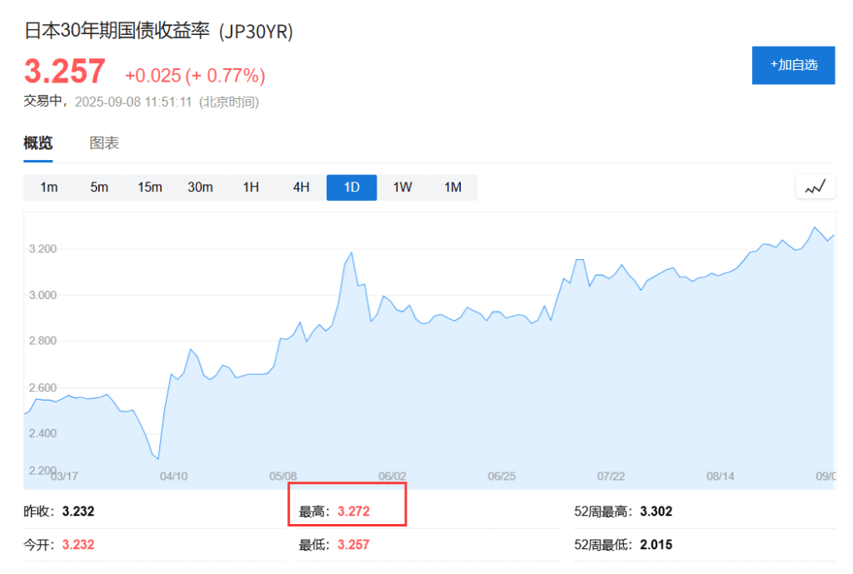Click the line chart style icon
This screenshot has height=574, width=853.
point(815,187)
